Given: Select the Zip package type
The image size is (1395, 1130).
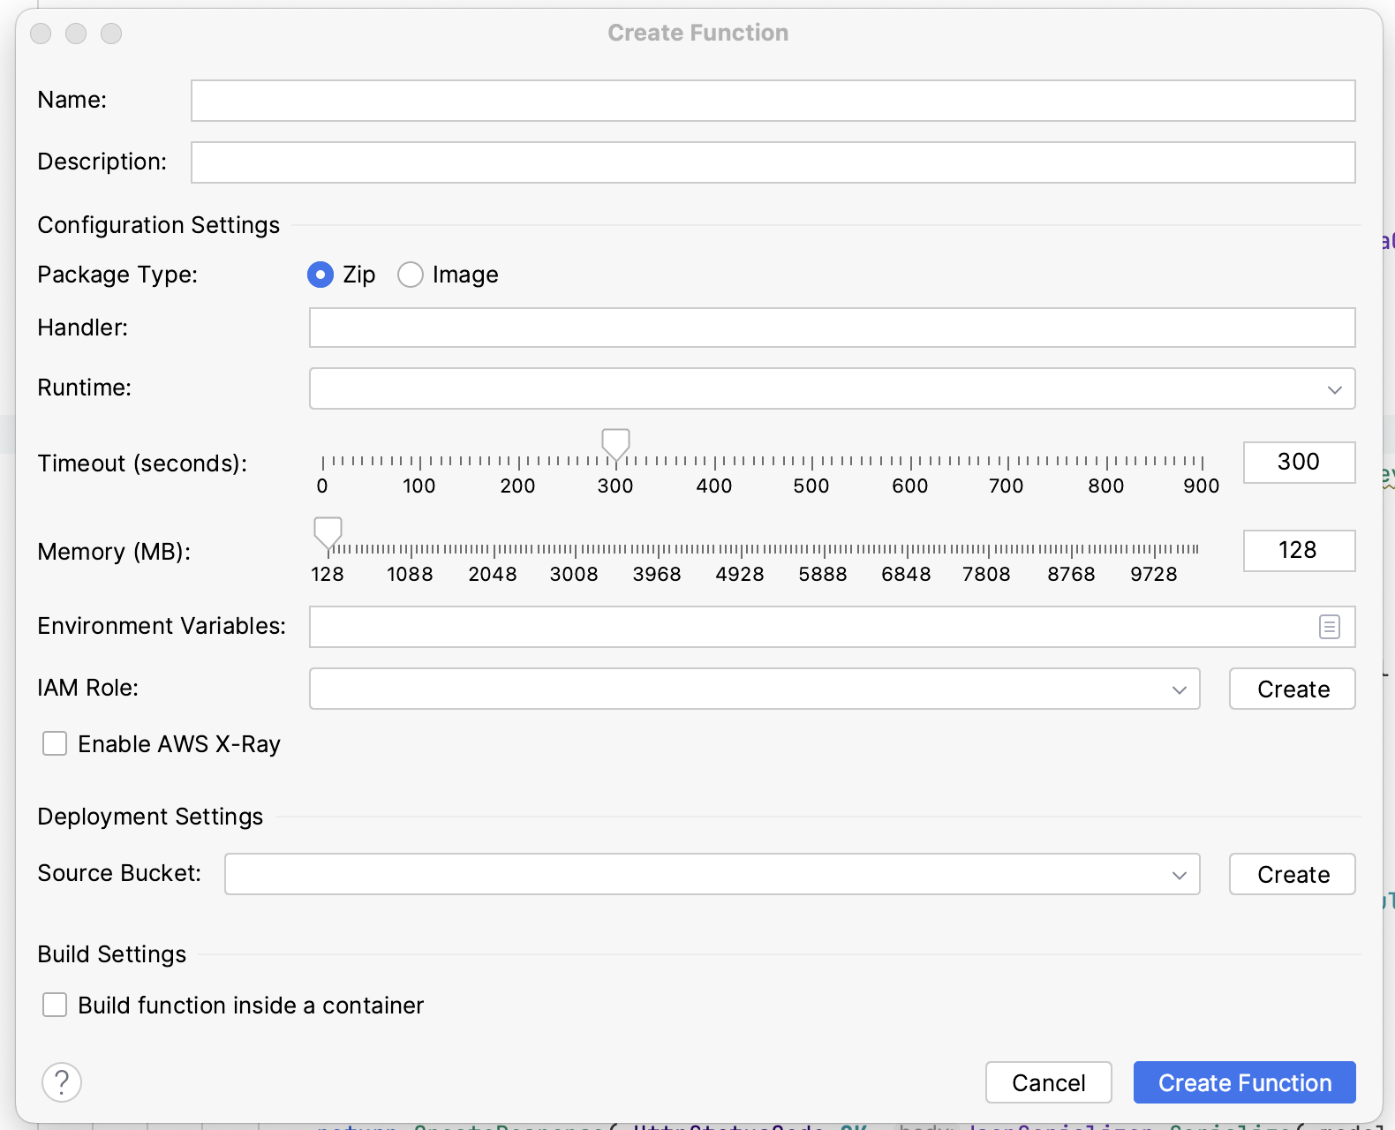Looking at the screenshot, I should [x=320, y=275].
